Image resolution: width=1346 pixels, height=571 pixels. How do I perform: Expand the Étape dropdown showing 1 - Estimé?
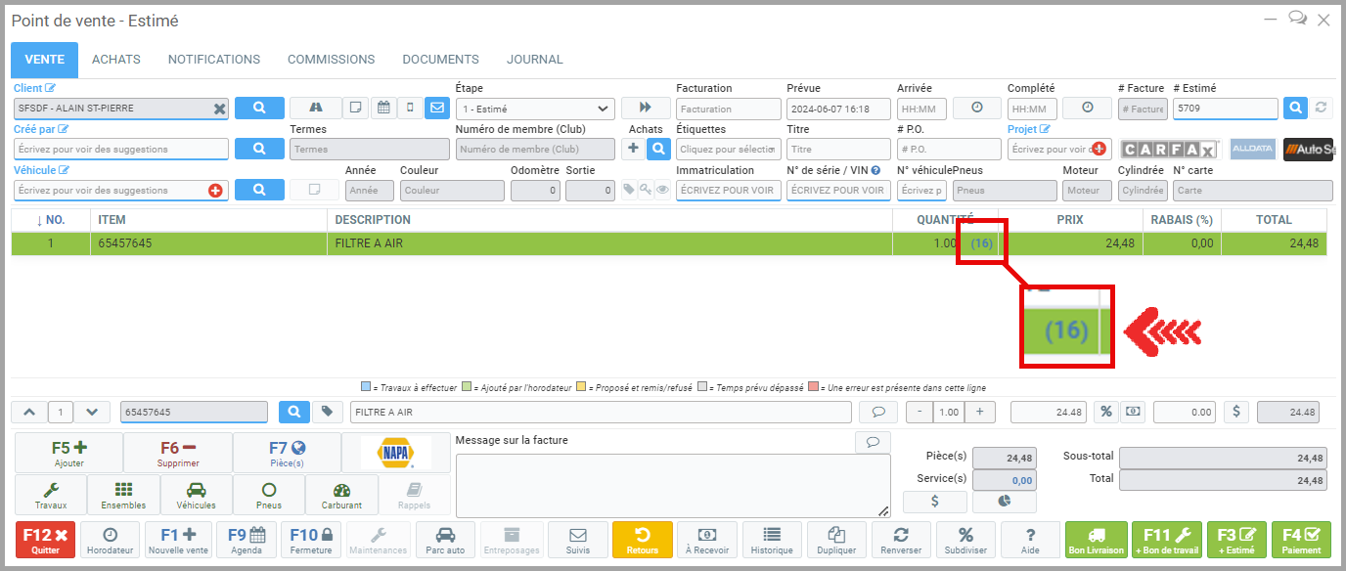pos(535,109)
